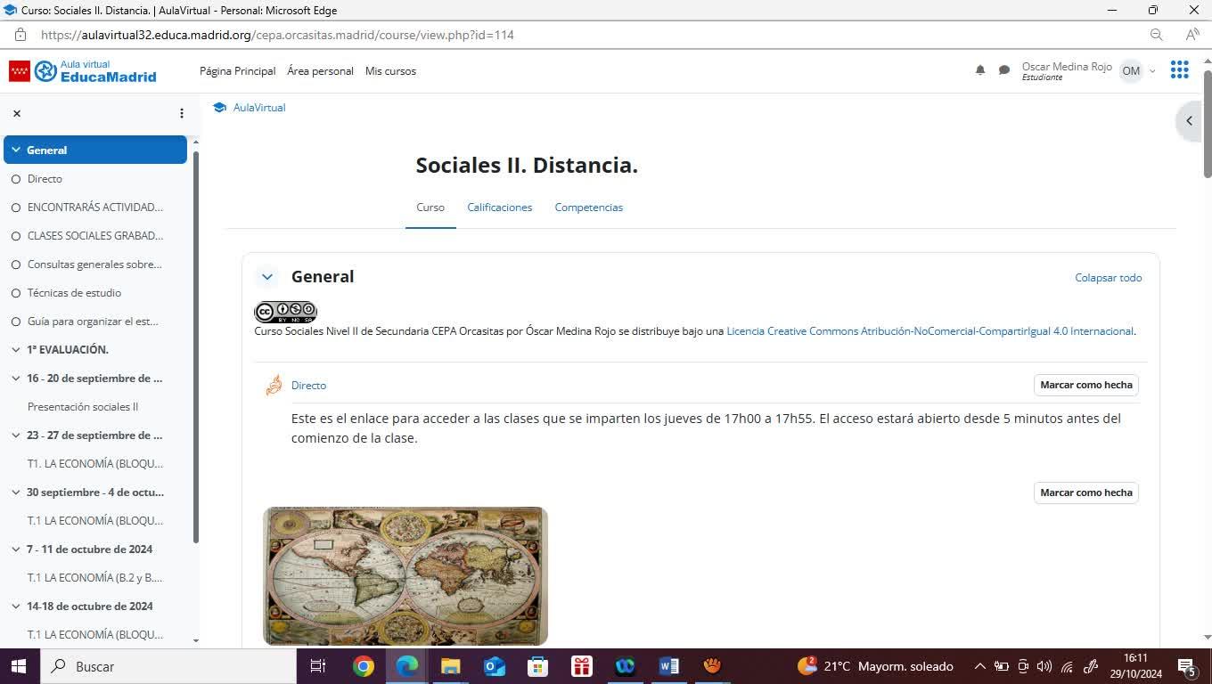Launch Google Chrome from the taskbar
1212x684 pixels.
tap(363, 666)
